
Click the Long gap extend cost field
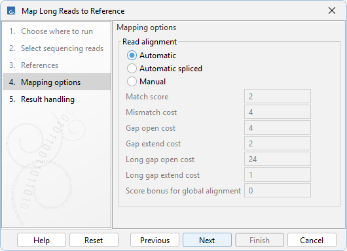[278, 175]
